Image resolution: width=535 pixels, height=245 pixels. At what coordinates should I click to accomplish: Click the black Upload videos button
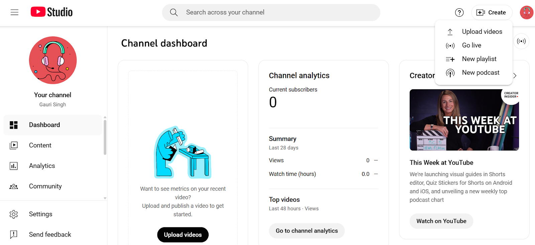183,235
